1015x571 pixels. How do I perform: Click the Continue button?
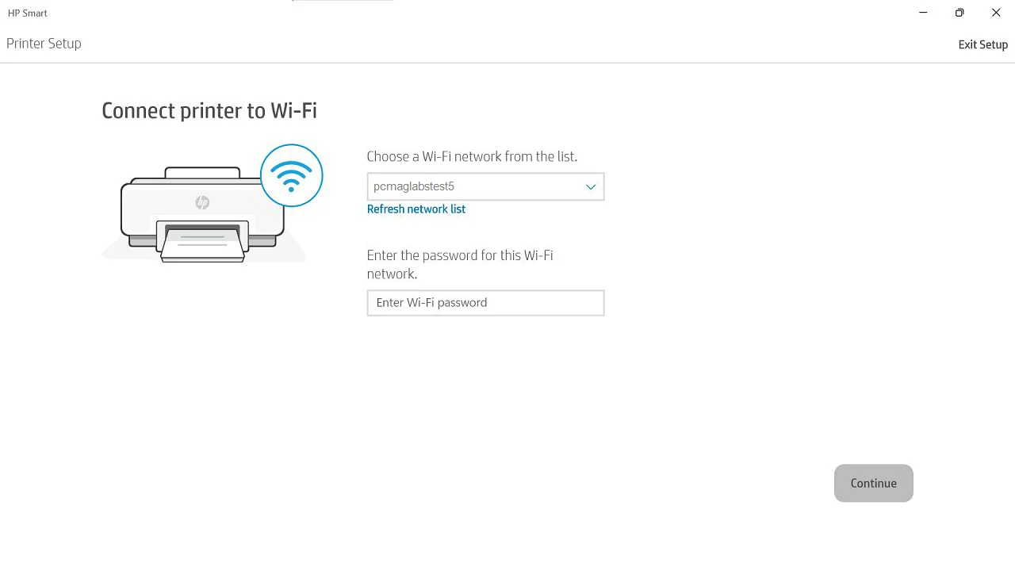(x=874, y=483)
